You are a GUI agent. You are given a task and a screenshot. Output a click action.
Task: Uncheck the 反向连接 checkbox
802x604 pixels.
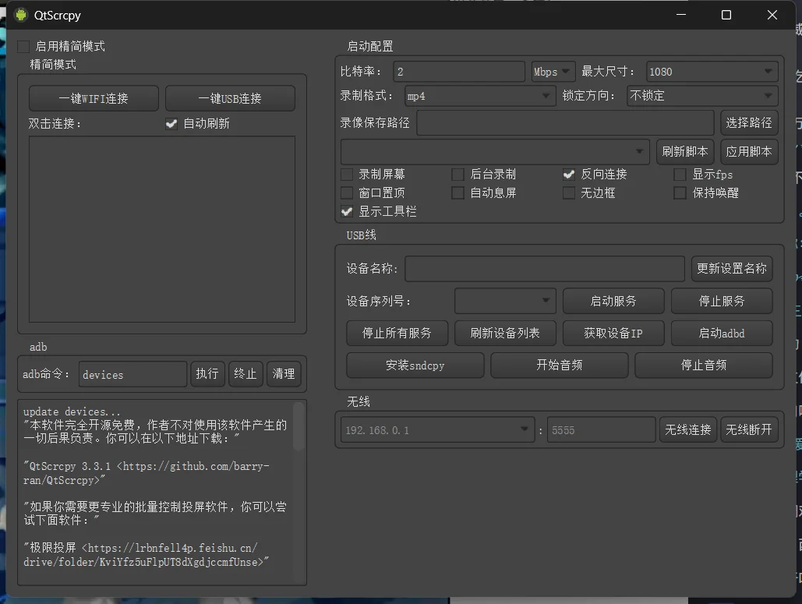(x=569, y=175)
